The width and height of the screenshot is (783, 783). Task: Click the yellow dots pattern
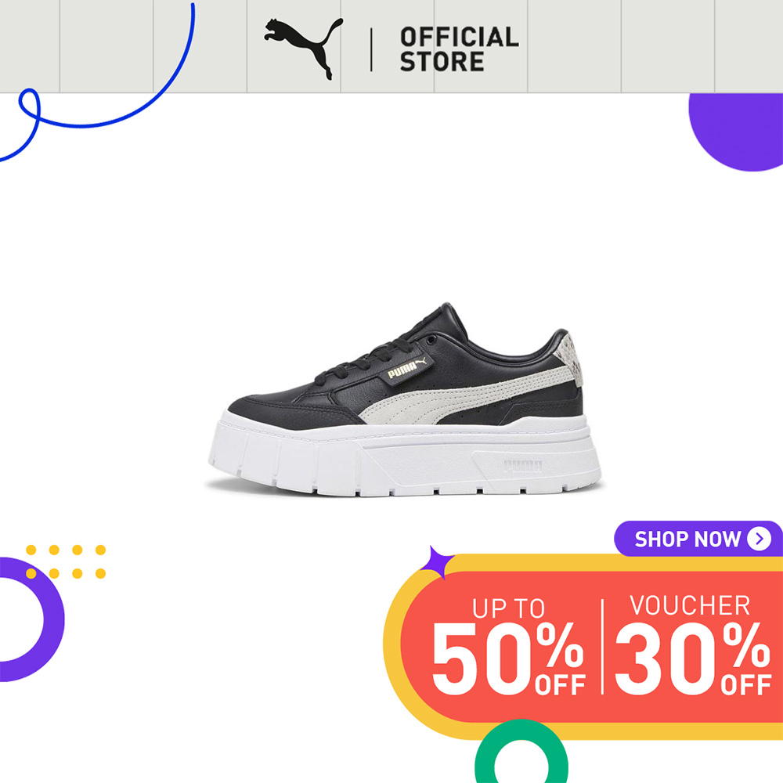coord(66,561)
